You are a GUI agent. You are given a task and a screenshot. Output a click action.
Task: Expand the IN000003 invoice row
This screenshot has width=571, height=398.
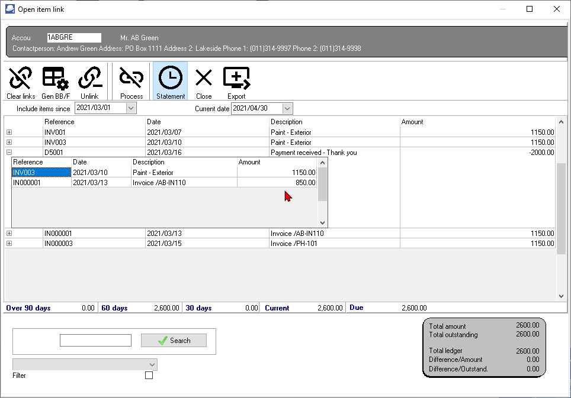coord(9,244)
